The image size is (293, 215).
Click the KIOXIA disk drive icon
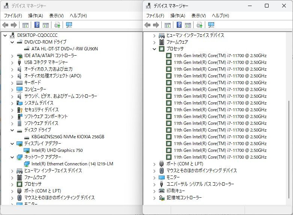pyautogui.click(x=27, y=137)
